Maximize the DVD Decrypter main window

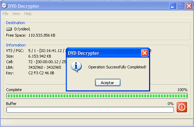coord(181,6)
